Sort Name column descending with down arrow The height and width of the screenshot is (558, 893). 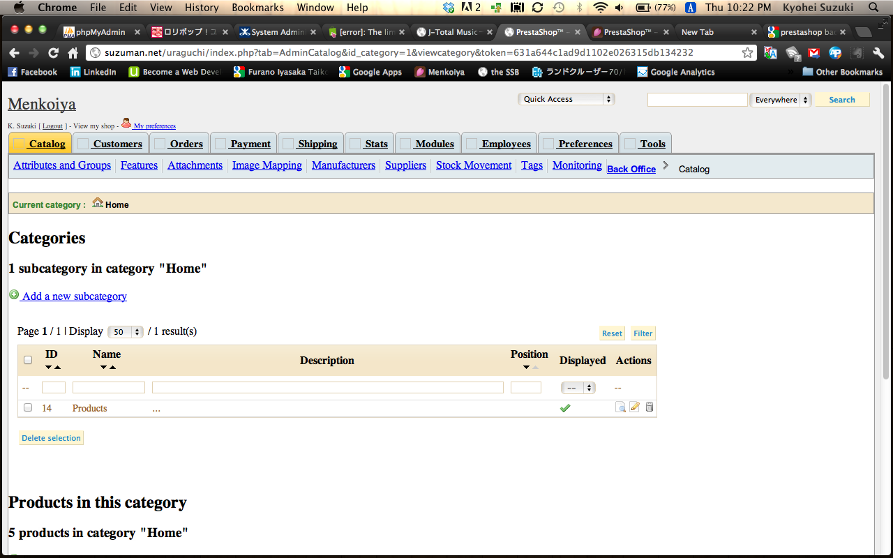click(x=103, y=368)
